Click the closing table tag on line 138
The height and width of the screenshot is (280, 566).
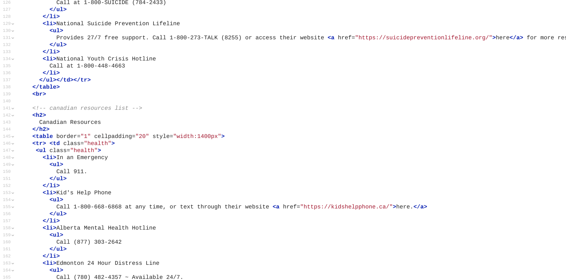46,87
